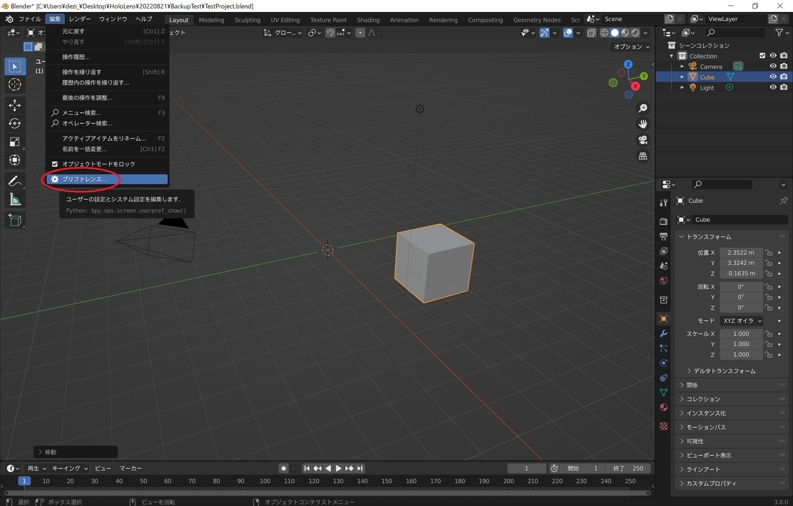793x506 pixels.
Task: Open the Output properties tab
Action: pyautogui.click(x=663, y=236)
